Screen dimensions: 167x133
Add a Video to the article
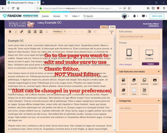pyautogui.click(x=123, y=91)
